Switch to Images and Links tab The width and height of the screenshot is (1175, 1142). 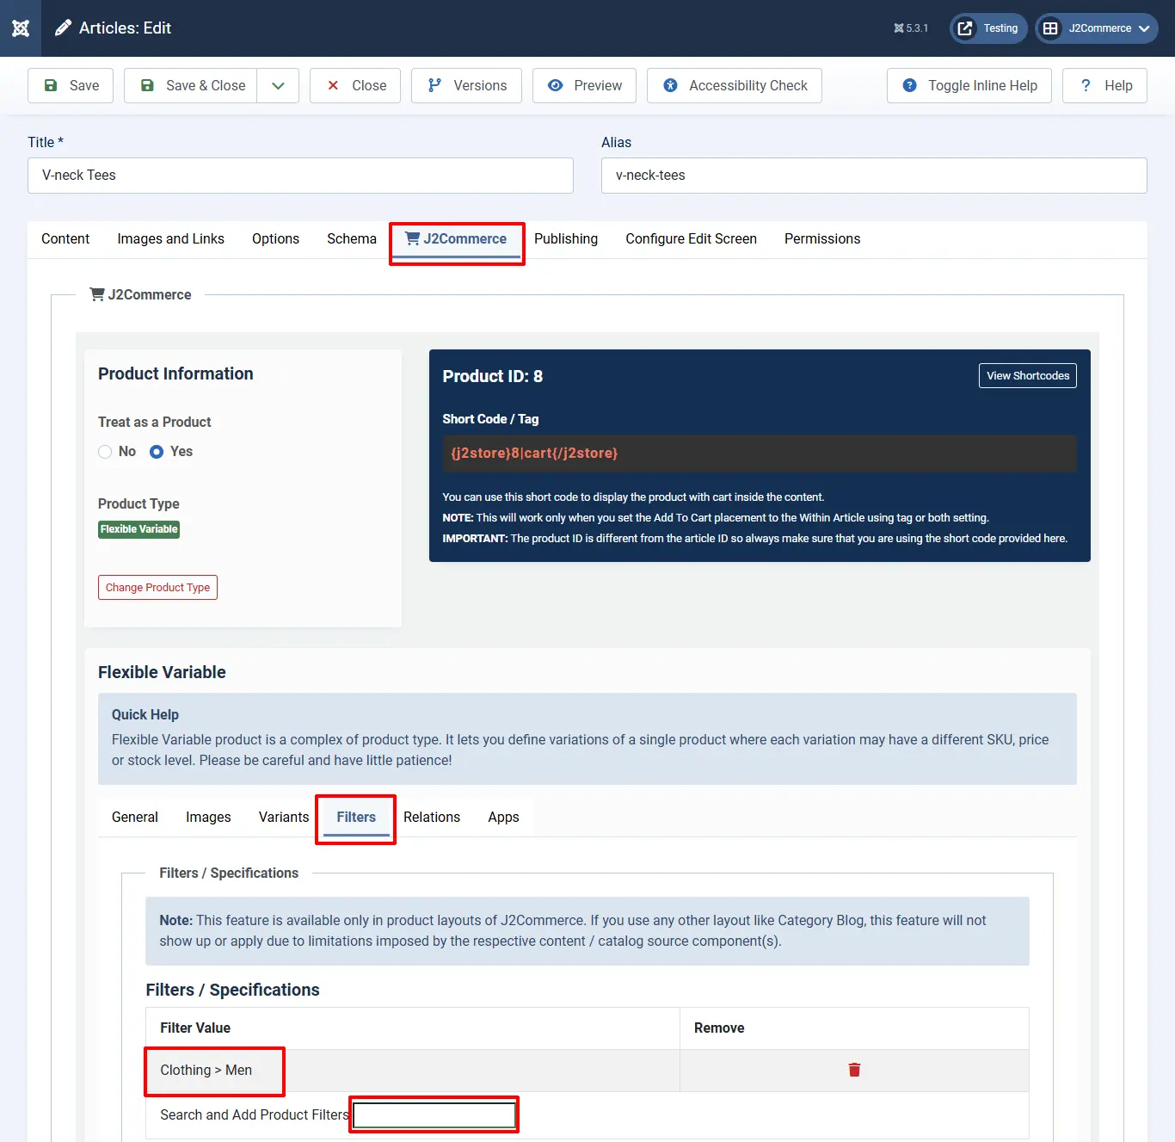tap(170, 239)
